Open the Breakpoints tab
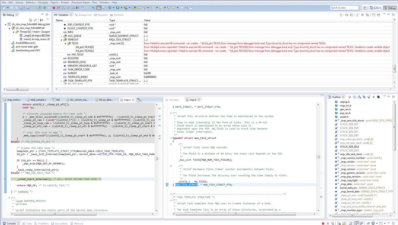Screen dimensions: 398x225 [84, 15]
